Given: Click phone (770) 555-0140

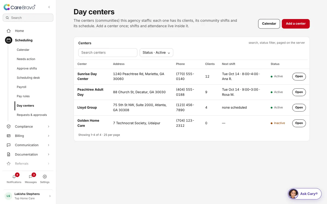Looking at the screenshot, I should (185, 76).
